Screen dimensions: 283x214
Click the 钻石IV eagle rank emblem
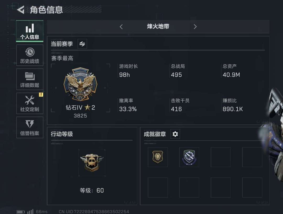(80, 84)
